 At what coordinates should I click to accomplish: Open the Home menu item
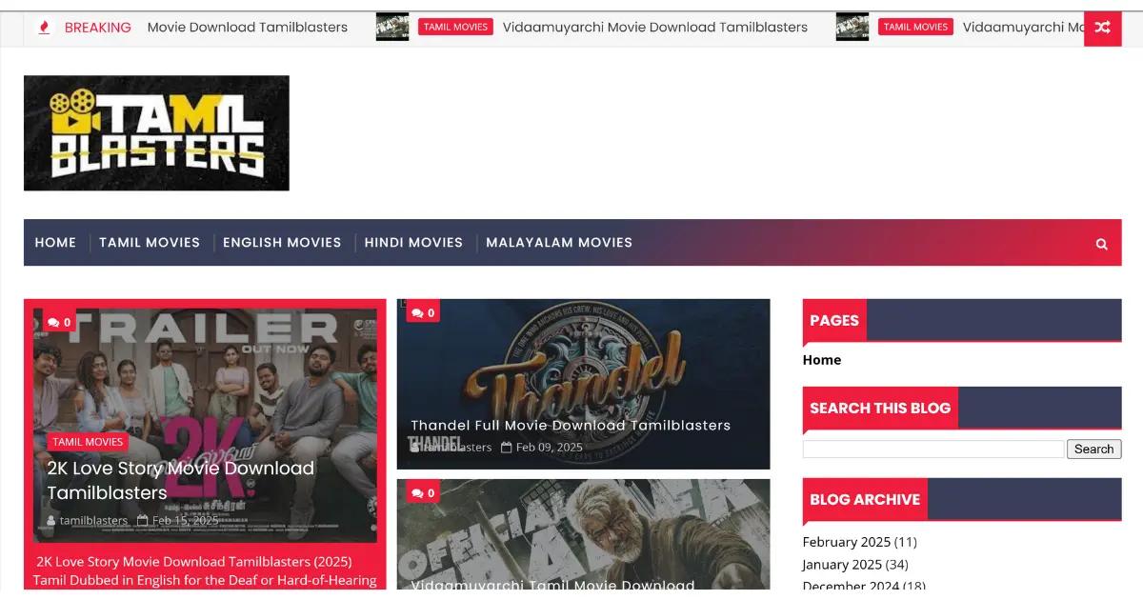[55, 243]
